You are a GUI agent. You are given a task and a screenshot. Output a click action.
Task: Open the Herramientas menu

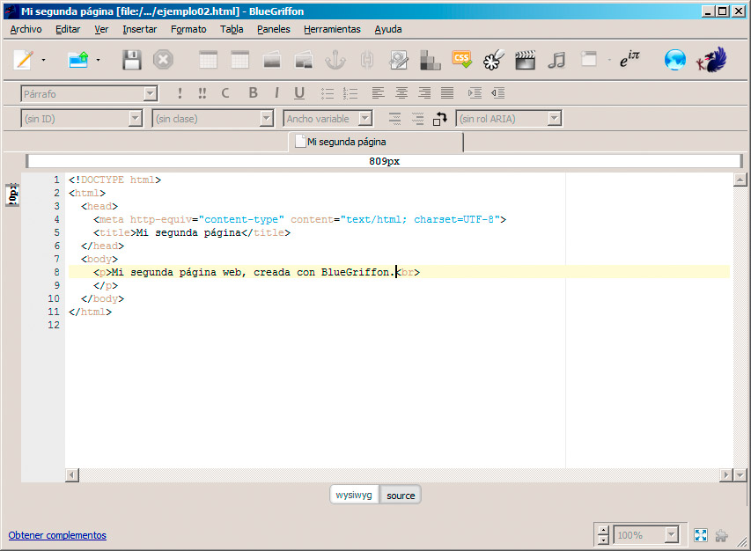[x=332, y=29]
